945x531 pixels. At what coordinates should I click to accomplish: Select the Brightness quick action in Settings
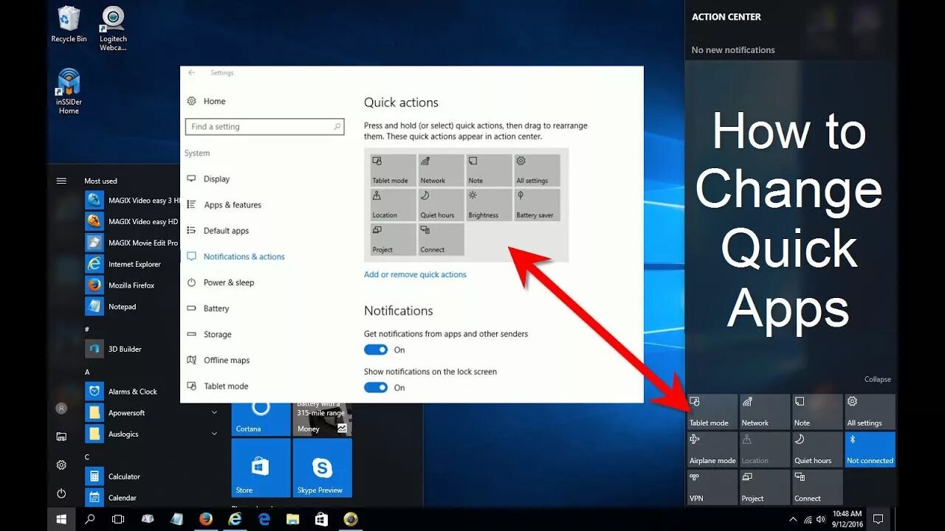(489, 204)
